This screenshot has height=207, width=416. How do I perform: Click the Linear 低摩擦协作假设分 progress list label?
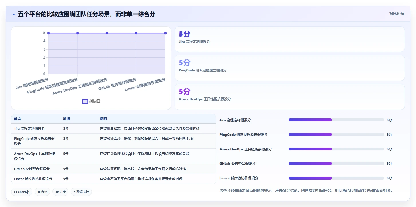click(x=239, y=178)
